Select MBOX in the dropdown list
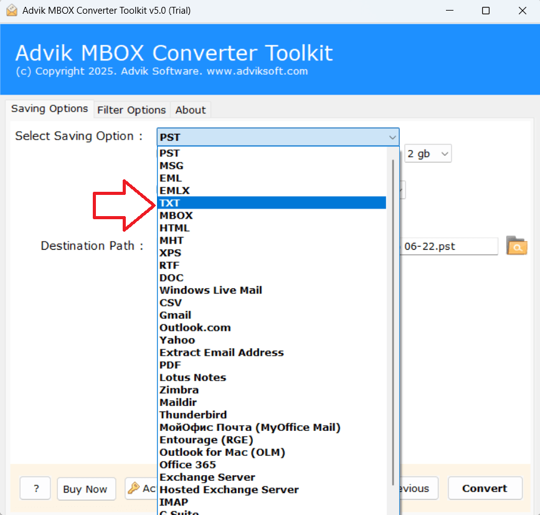 pyautogui.click(x=272, y=215)
